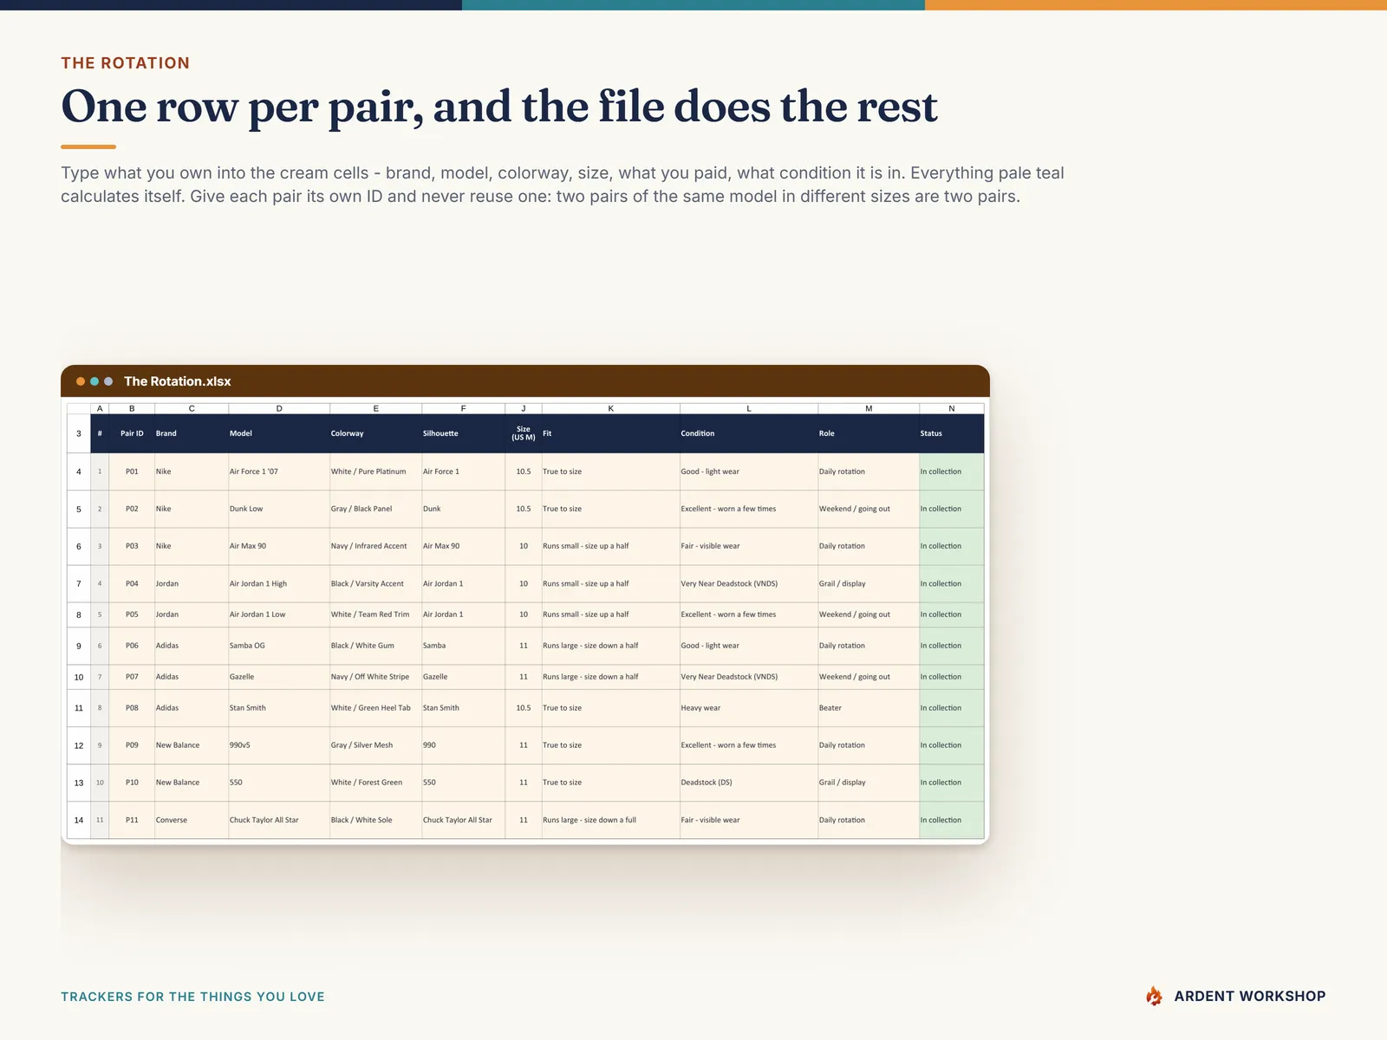Click the 'Deadstock (DS)' condition cell

749,783
